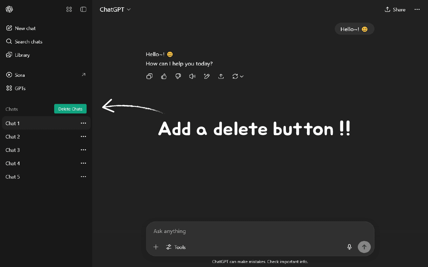Select Chat 1 in the chat list
The image size is (428, 267).
point(46,123)
